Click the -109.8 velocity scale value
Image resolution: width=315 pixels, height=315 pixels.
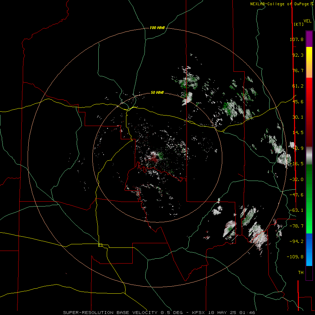pyautogui.click(x=295, y=257)
